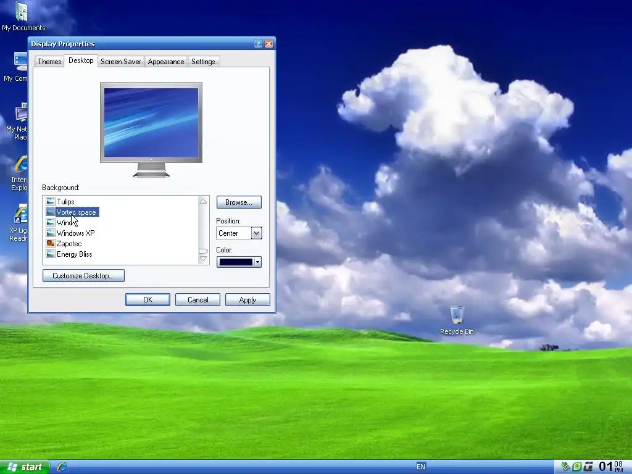632x474 pixels.
Task: Open the XP Light Readme desktop shortcut
Action: coord(19,223)
